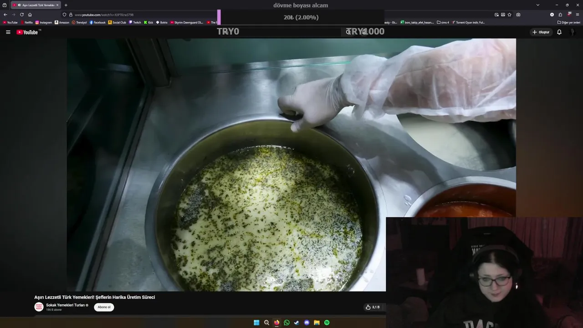The image size is (583, 328).
Task: Click the padlock connection info icon
Action: point(71,15)
